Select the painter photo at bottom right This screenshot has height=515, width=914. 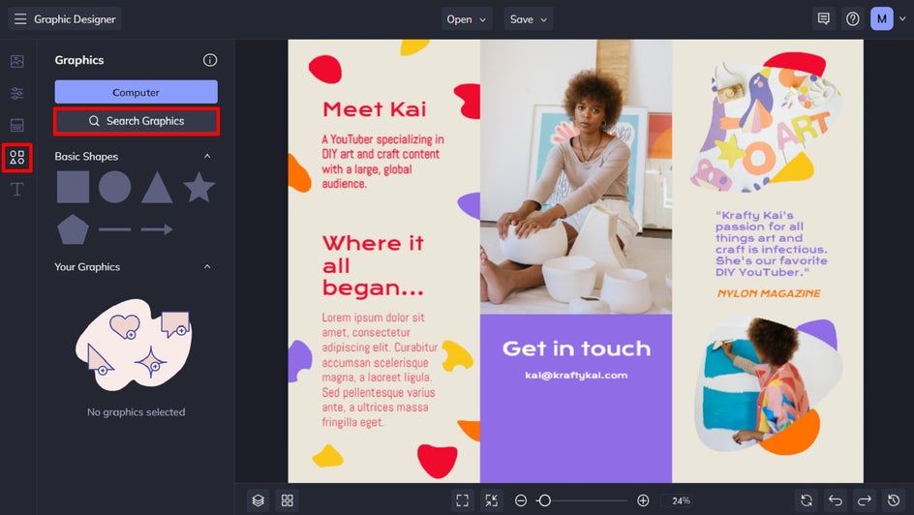pos(768,386)
